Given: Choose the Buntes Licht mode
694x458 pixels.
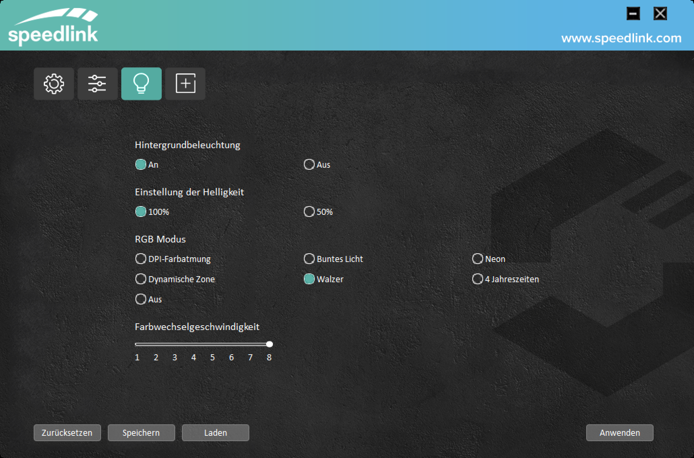Looking at the screenshot, I should point(309,259).
